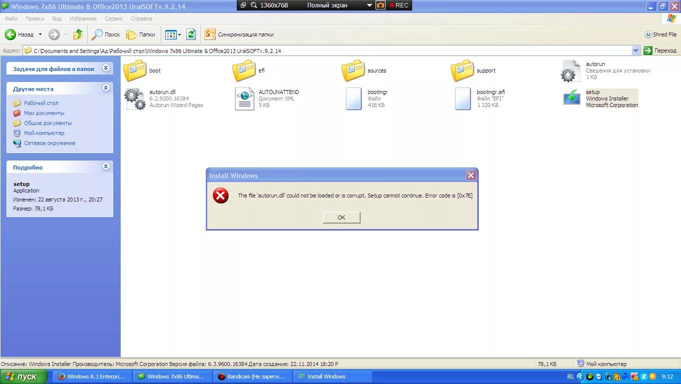Click the Forward navigation arrow icon
681x384 pixels.
(54, 34)
